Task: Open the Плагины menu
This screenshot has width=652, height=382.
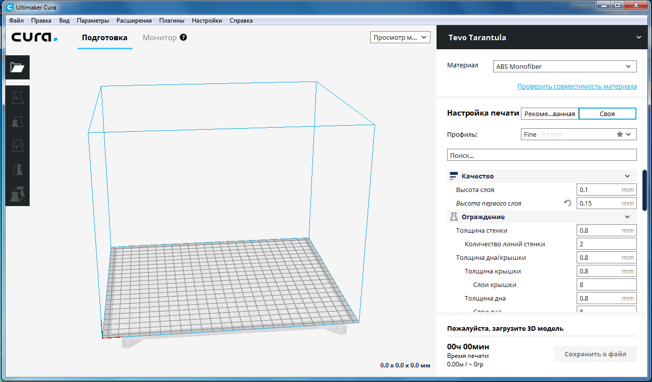Action: tap(172, 21)
